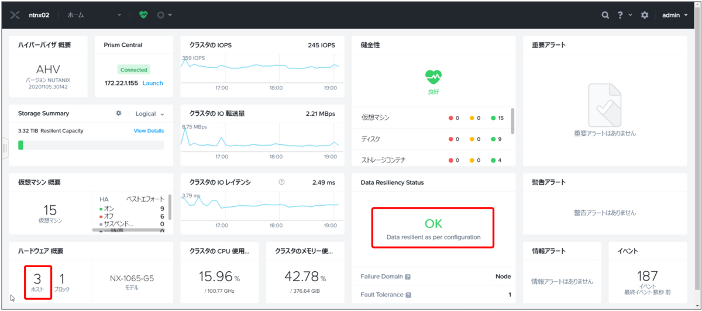
Task: Click the 1 ブロック count
Action: point(62,283)
